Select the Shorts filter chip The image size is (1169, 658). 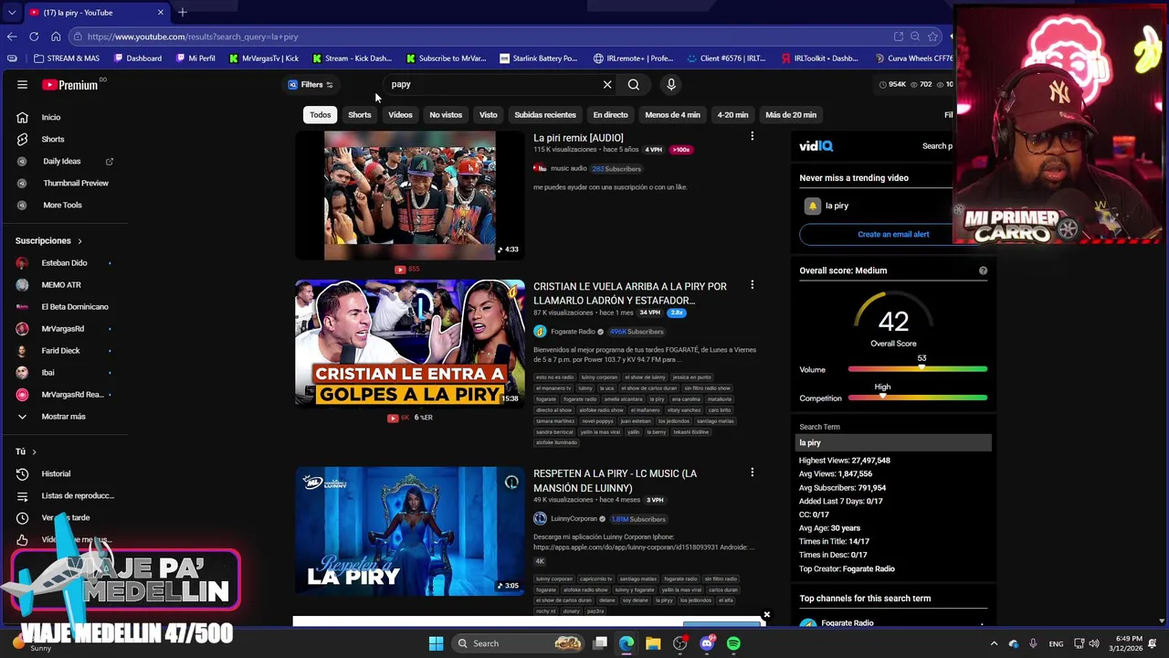359,115
